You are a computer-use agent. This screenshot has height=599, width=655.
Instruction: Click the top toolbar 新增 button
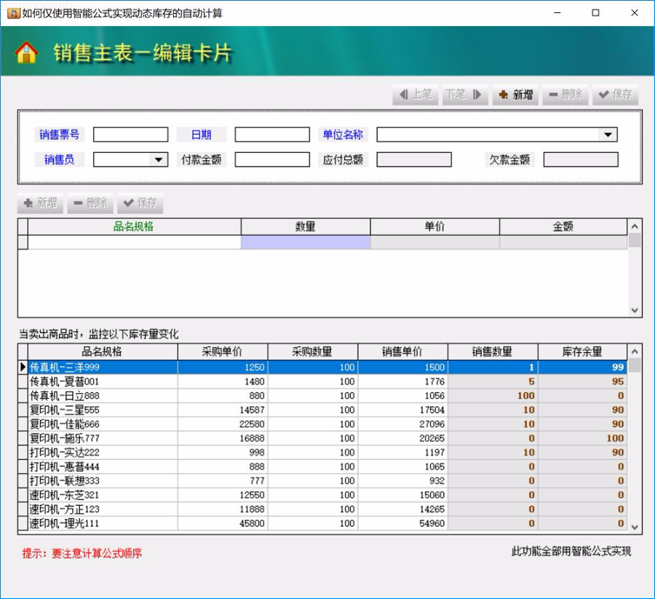pos(515,95)
